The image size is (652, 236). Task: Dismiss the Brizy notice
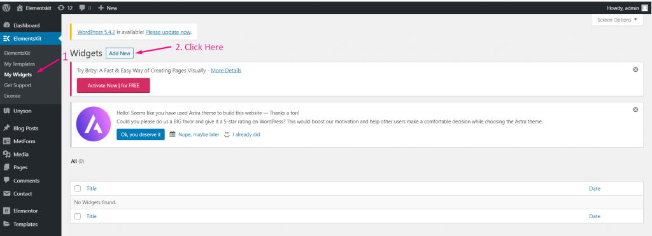point(635,70)
